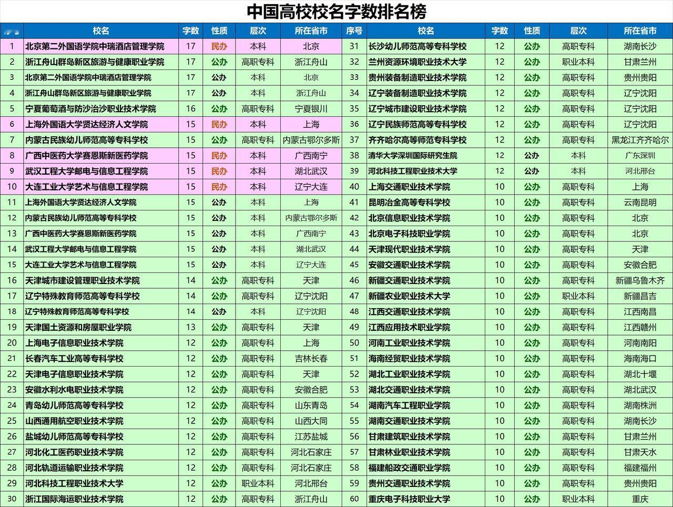Click school name 天津城市建设管理职业技术学院
Viewport: 673px width, 507px height.
[x=83, y=280]
